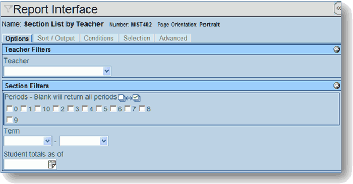Image resolution: width=353 pixels, height=184 pixels.
Task: Invert period selection with the double-arrow swap icon
Action: coord(129,98)
